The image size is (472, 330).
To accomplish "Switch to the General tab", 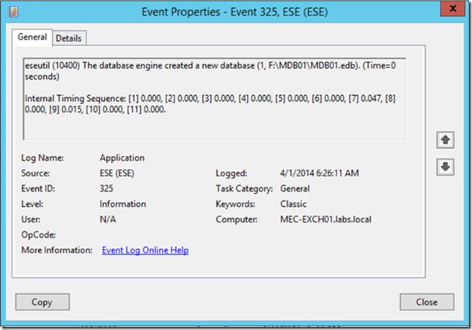I will [x=32, y=37].
